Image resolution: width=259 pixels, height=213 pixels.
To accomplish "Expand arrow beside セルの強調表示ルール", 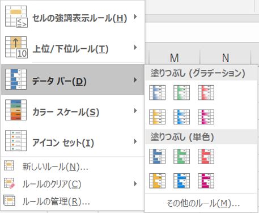I will [x=135, y=16].
